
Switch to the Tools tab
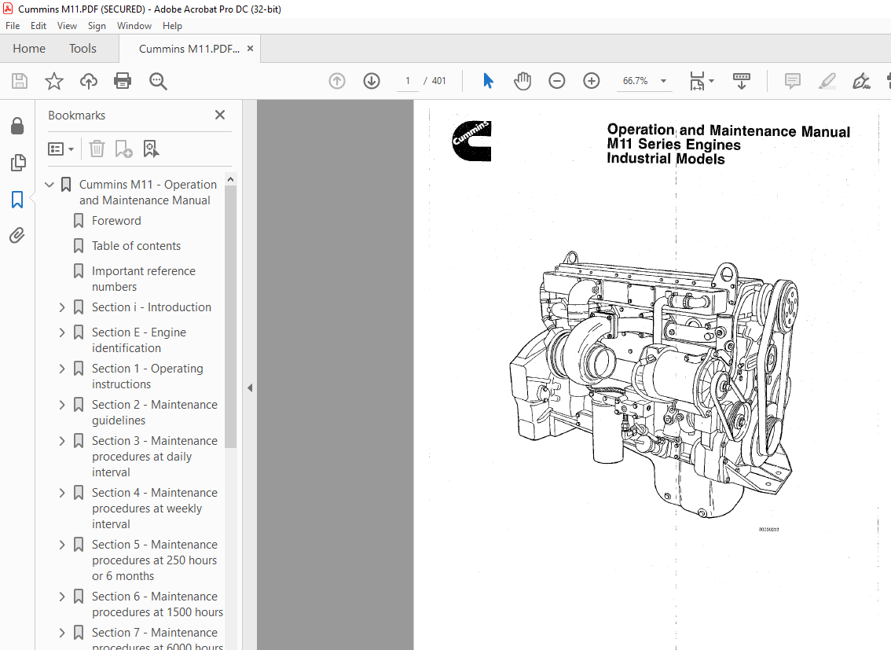tap(83, 48)
